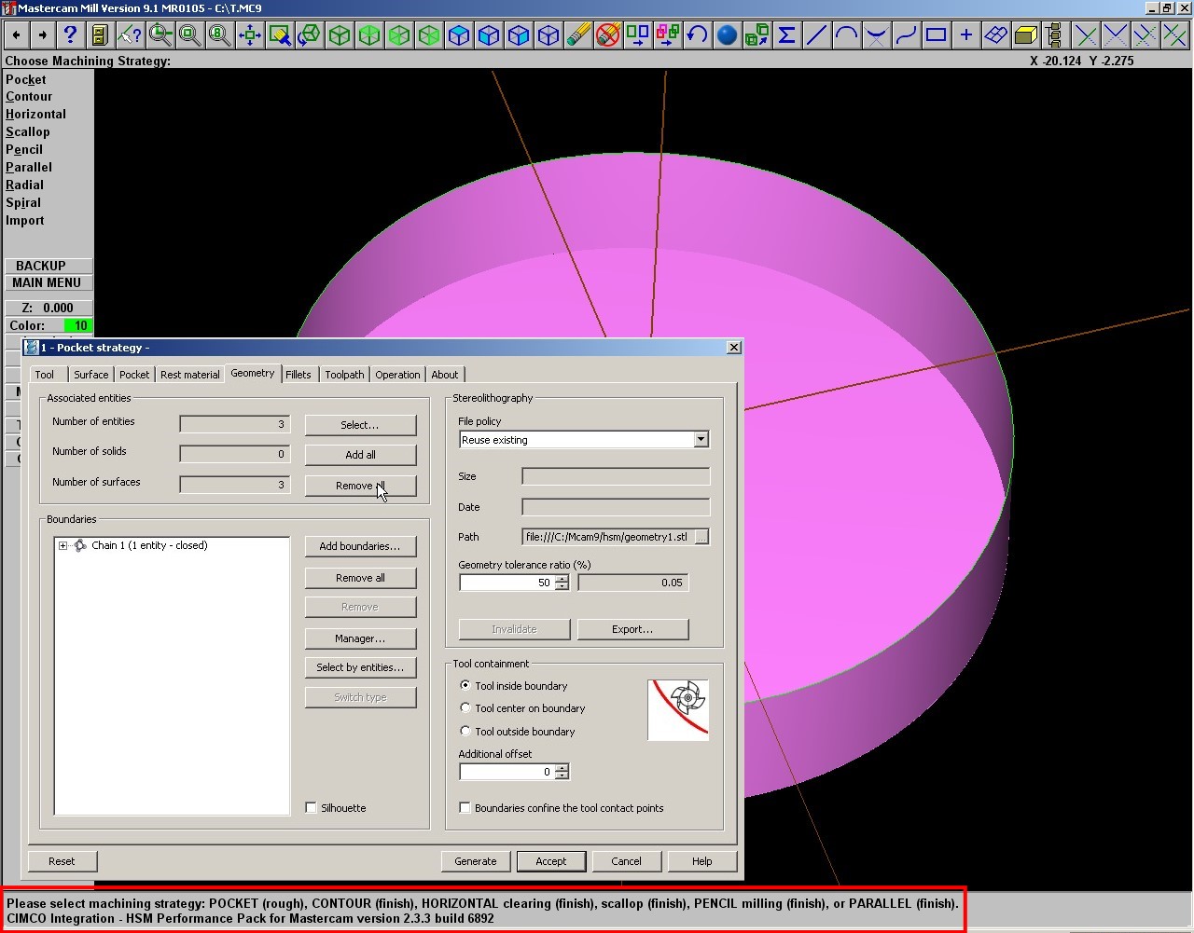This screenshot has width=1194, height=933.
Task: Increase Additional offset with up arrow
Action: click(562, 768)
